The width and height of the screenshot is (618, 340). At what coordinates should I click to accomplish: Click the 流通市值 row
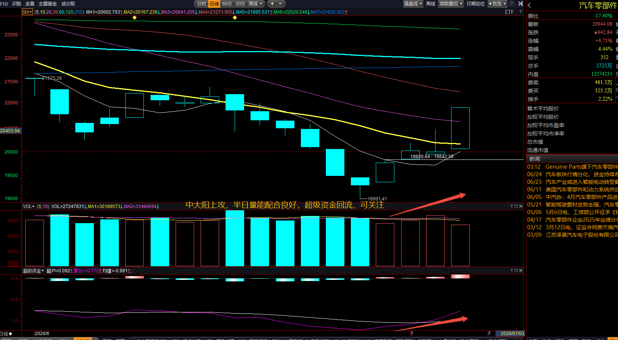pyautogui.click(x=572, y=150)
